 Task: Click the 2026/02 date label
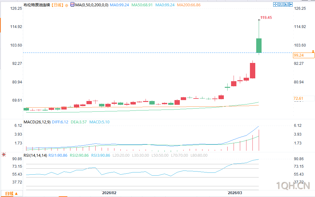[109, 193]
